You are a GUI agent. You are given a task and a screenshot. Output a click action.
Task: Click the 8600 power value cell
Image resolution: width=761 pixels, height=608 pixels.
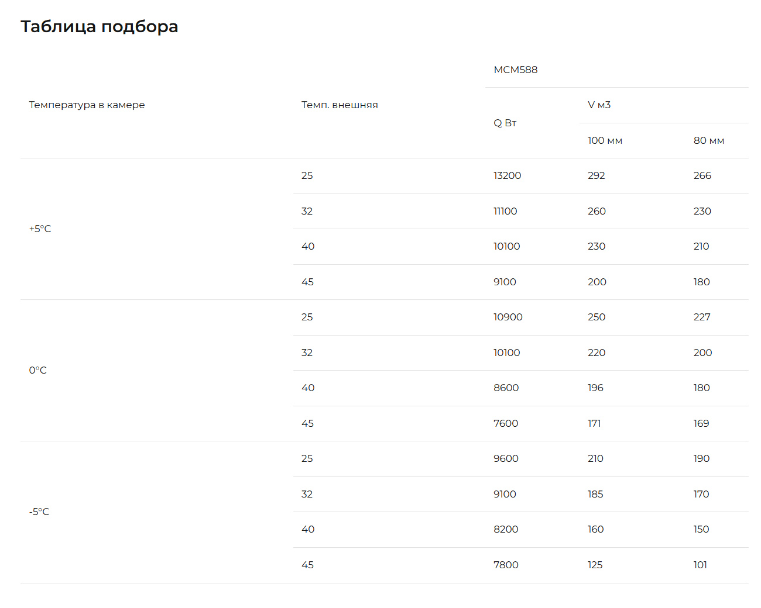[506, 388]
